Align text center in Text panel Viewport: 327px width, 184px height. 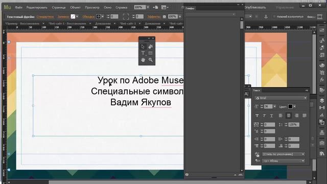coord(289,116)
